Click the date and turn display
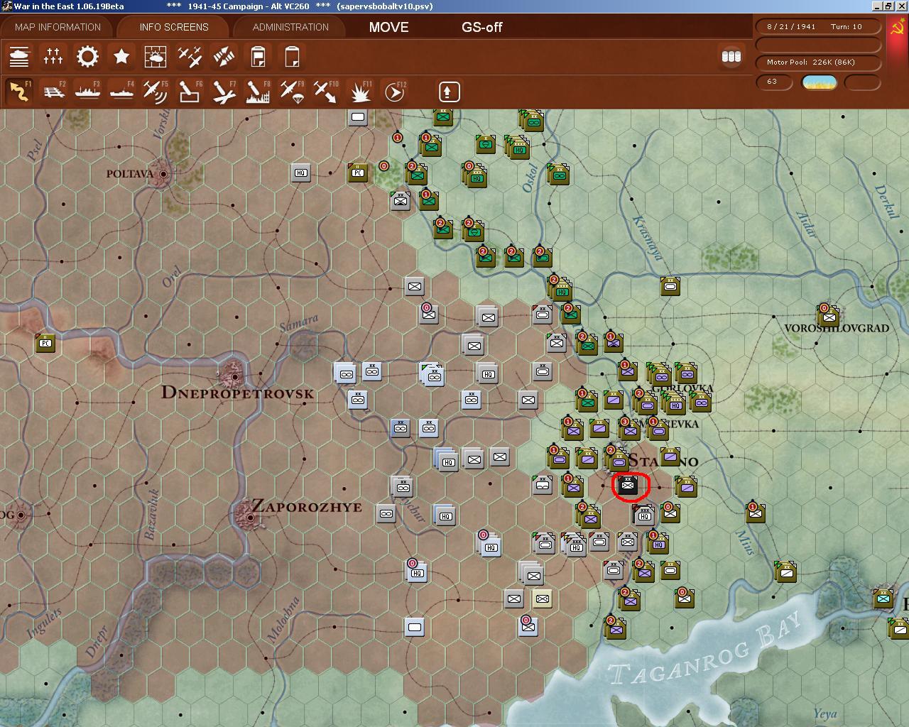Screen dimensions: 909x727 [818, 26]
